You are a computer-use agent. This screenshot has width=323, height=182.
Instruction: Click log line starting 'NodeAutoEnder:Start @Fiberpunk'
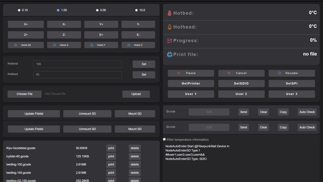click(x=197, y=146)
